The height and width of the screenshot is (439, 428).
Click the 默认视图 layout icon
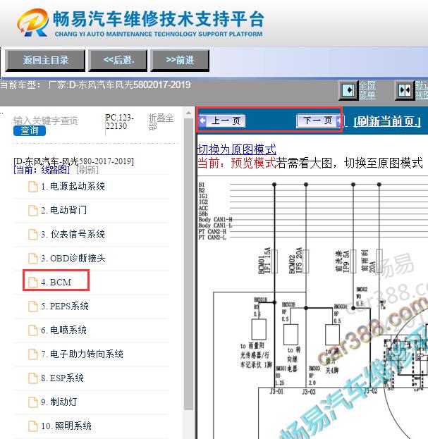pyautogui.click(x=405, y=90)
